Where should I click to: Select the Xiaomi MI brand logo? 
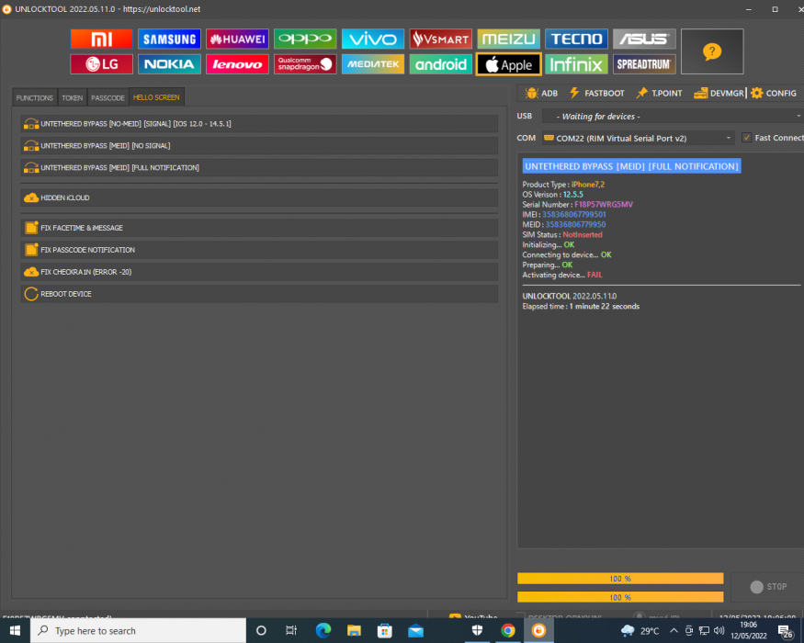101,39
